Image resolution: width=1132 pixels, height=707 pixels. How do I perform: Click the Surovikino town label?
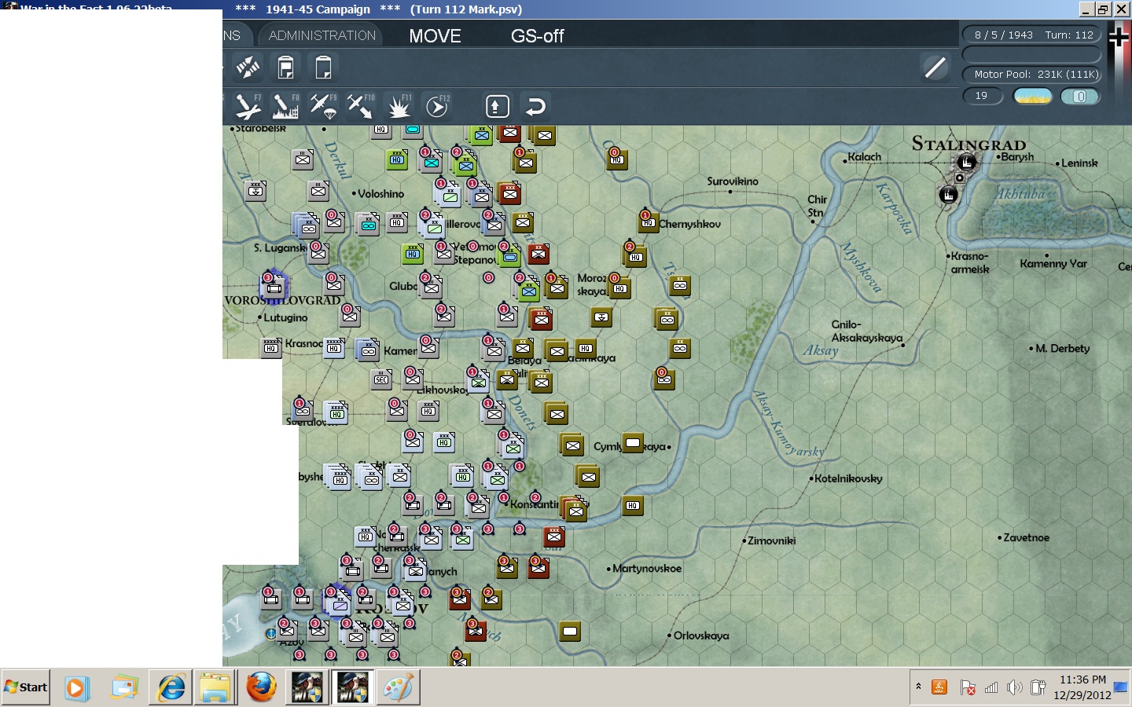[733, 181]
